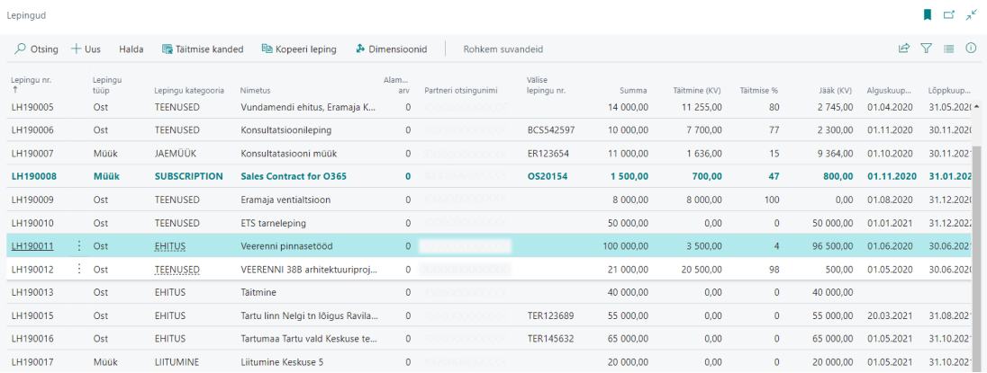Click Kopeeri leping action
The width and height of the screenshot is (987, 373).
pos(299,49)
